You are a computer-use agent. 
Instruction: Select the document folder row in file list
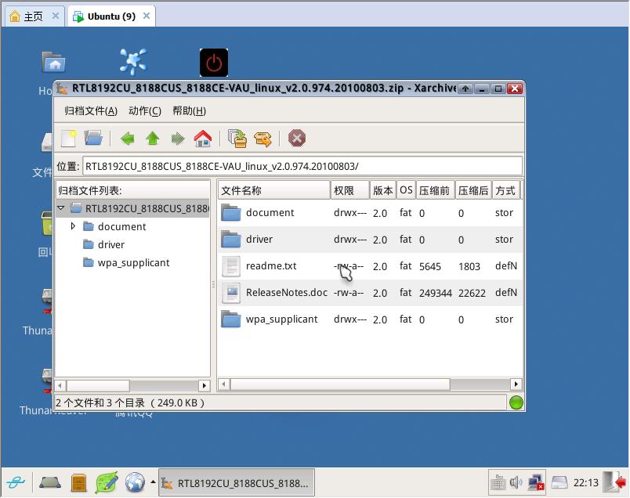[x=370, y=213]
